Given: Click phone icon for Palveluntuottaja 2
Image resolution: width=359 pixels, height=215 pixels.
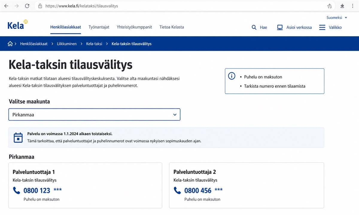Looking at the screenshot, I should [x=177, y=190].
